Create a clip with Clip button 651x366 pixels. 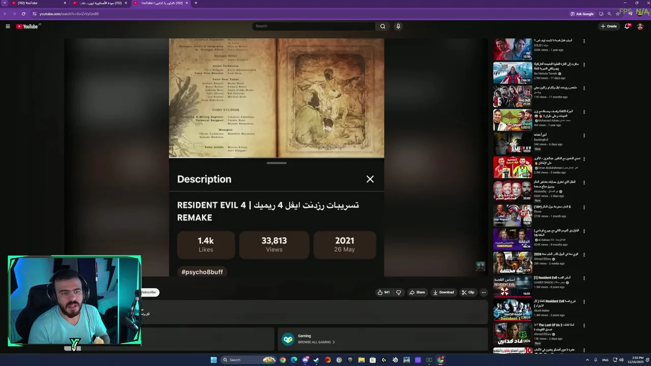[x=468, y=292]
